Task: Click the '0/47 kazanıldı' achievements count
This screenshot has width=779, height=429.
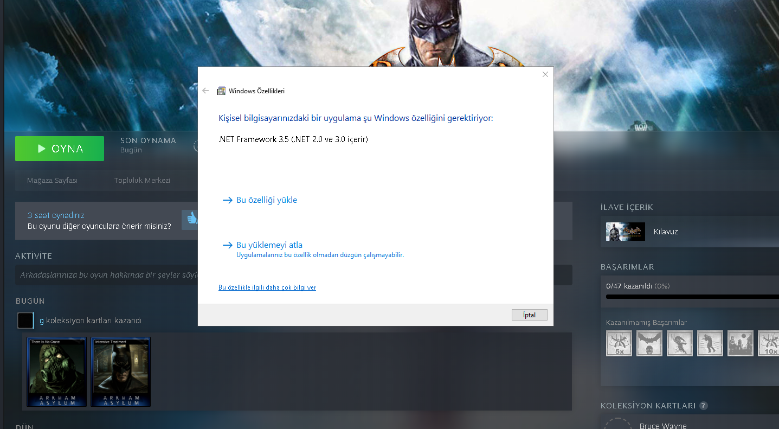Action: pos(629,286)
